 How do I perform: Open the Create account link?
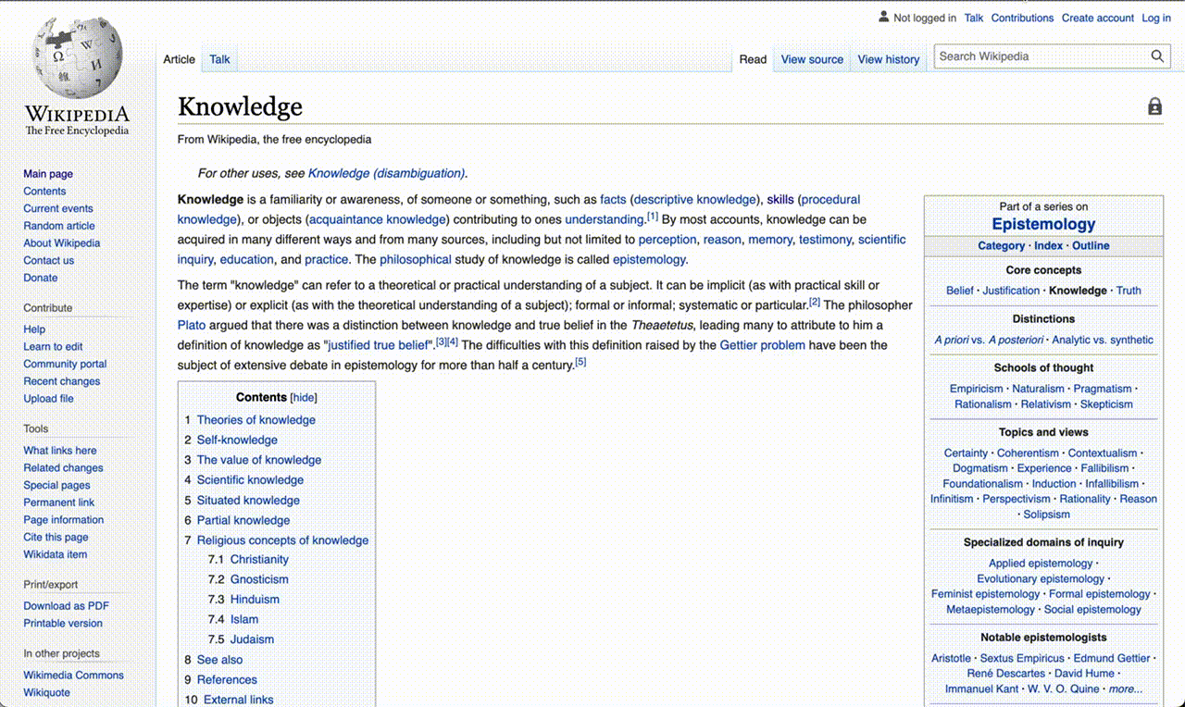[1098, 18]
